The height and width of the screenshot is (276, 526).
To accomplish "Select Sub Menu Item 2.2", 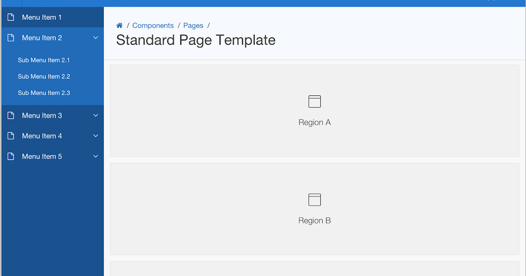I will [x=44, y=76].
